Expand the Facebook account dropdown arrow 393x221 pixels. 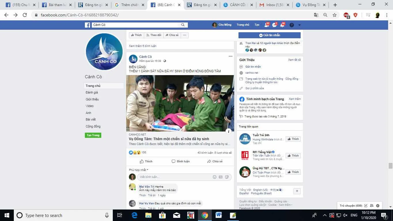point(299,25)
